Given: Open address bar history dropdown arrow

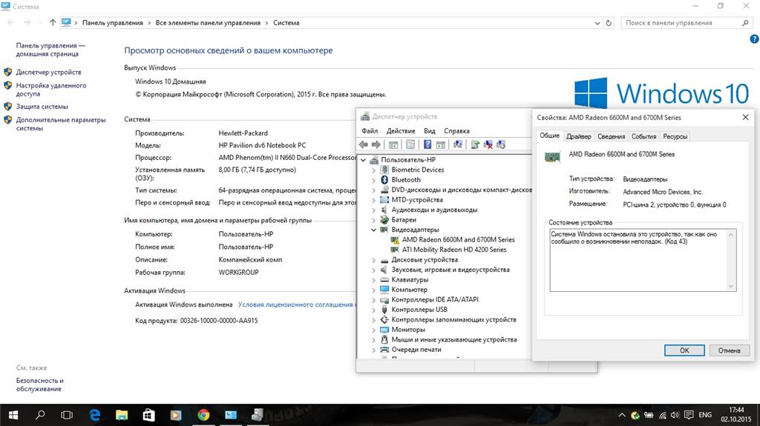Looking at the screenshot, I should [597, 23].
